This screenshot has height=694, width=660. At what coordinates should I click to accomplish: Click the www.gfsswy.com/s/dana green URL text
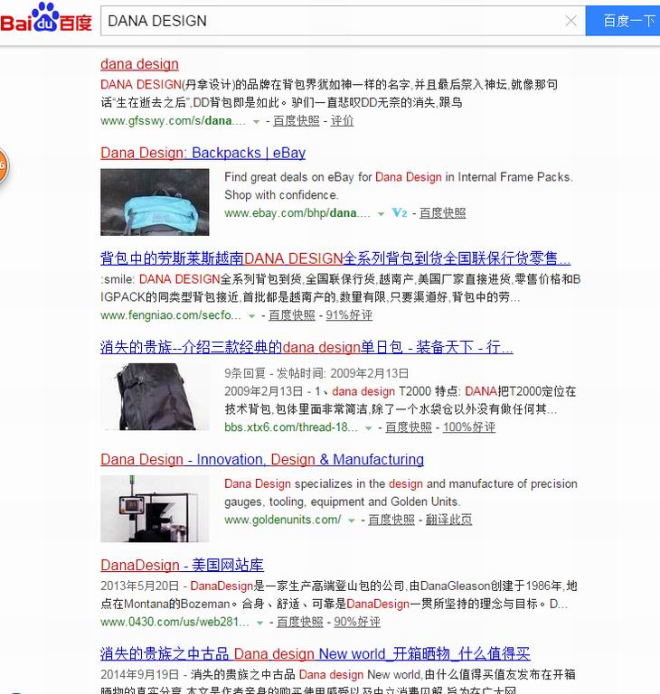pos(173,121)
